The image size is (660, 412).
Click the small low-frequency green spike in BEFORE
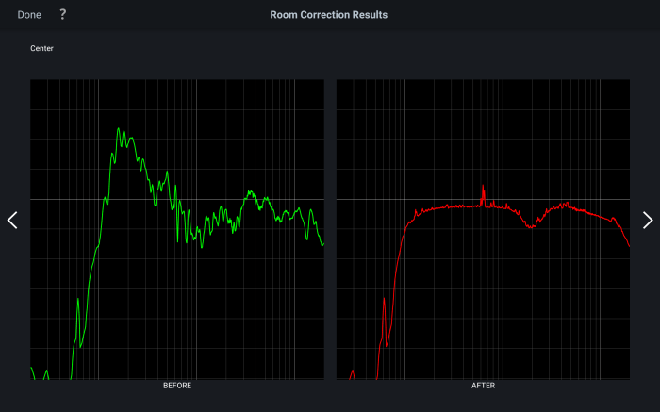point(77,301)
